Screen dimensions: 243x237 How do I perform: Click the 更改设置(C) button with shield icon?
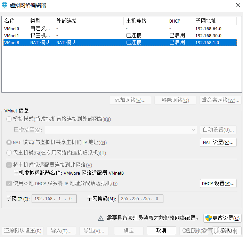coord(222,218)
